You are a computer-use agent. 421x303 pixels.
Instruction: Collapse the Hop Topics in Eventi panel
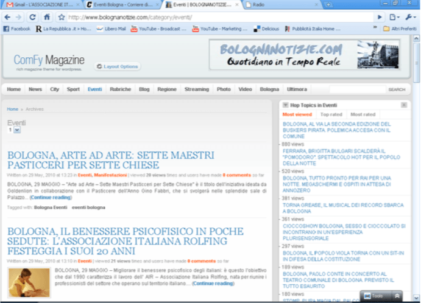(285, 105)
